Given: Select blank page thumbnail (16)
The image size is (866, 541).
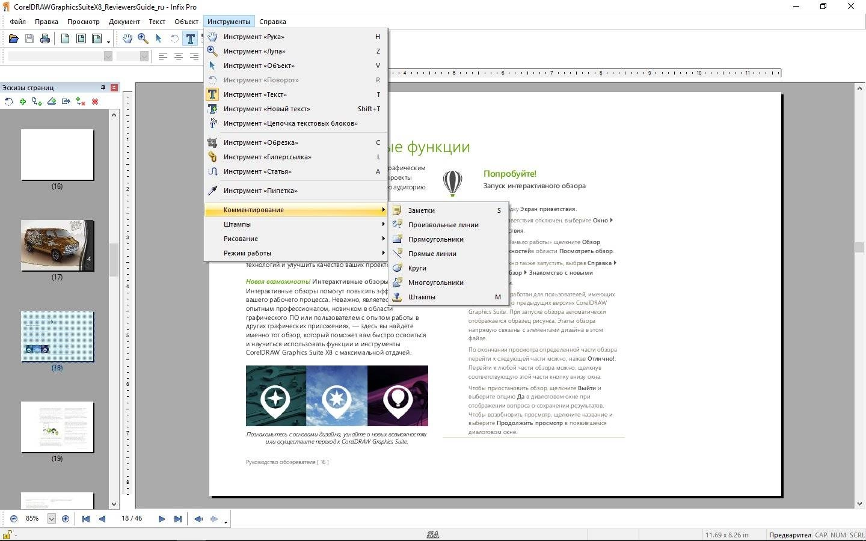Looking at the screenshot, I should click(57, 154).
